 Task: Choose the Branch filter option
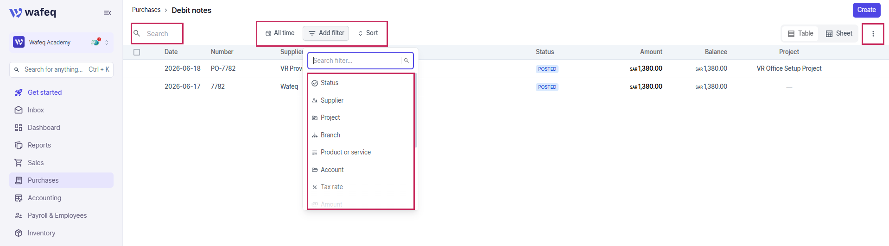[361, 135]
